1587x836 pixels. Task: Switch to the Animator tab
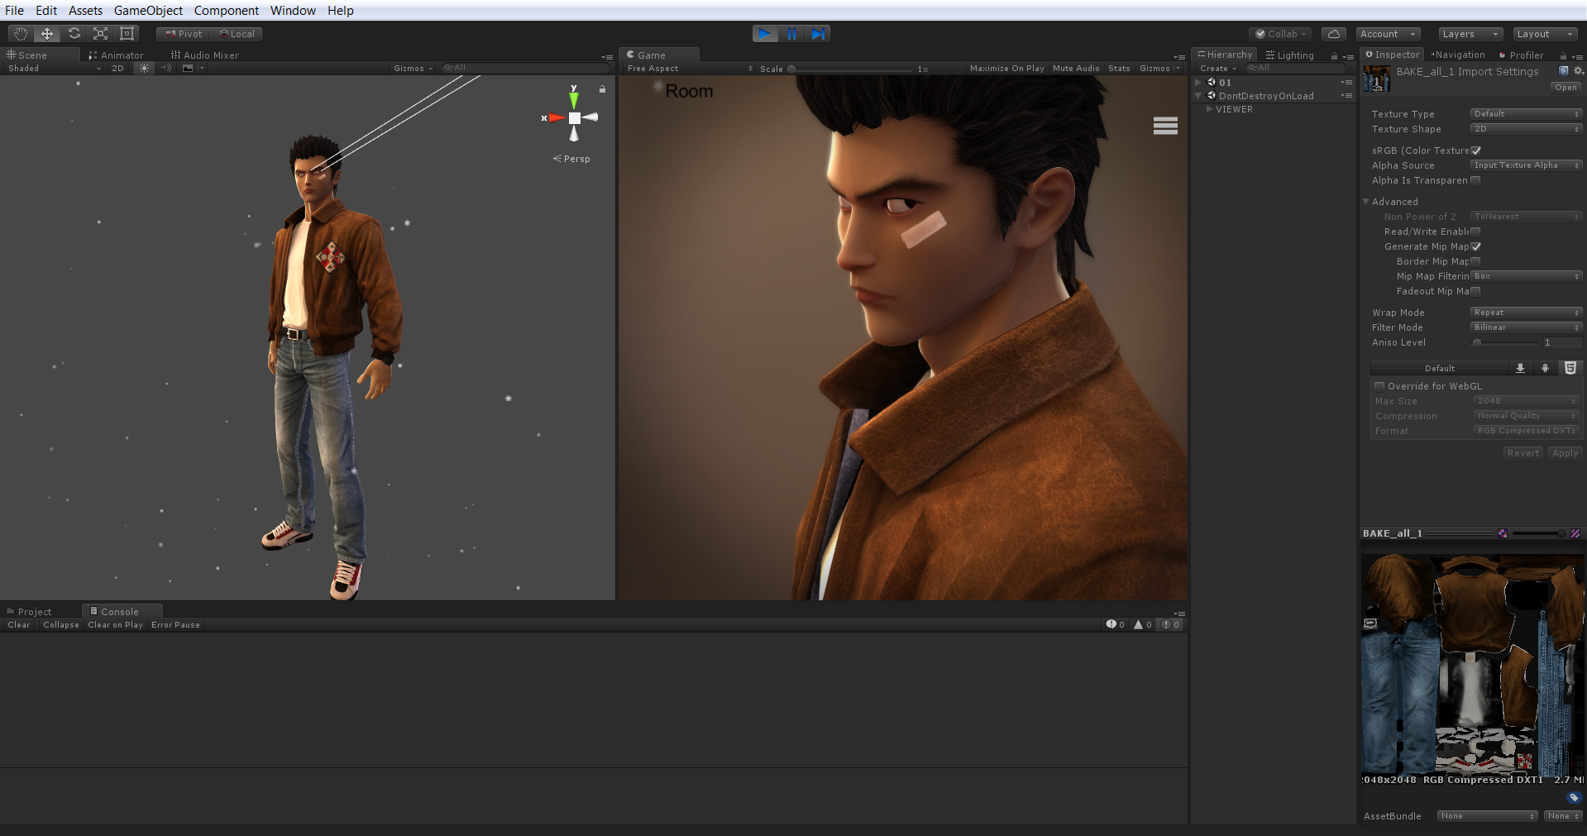116,55
